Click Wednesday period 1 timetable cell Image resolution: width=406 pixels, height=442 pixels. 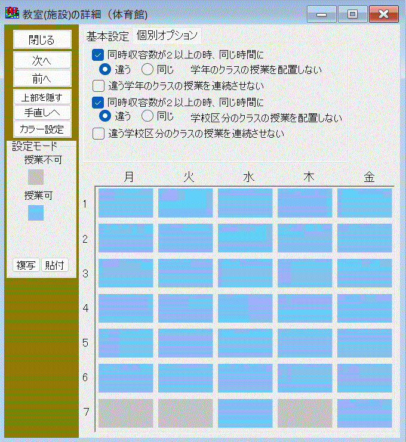(x=245, y=203)
